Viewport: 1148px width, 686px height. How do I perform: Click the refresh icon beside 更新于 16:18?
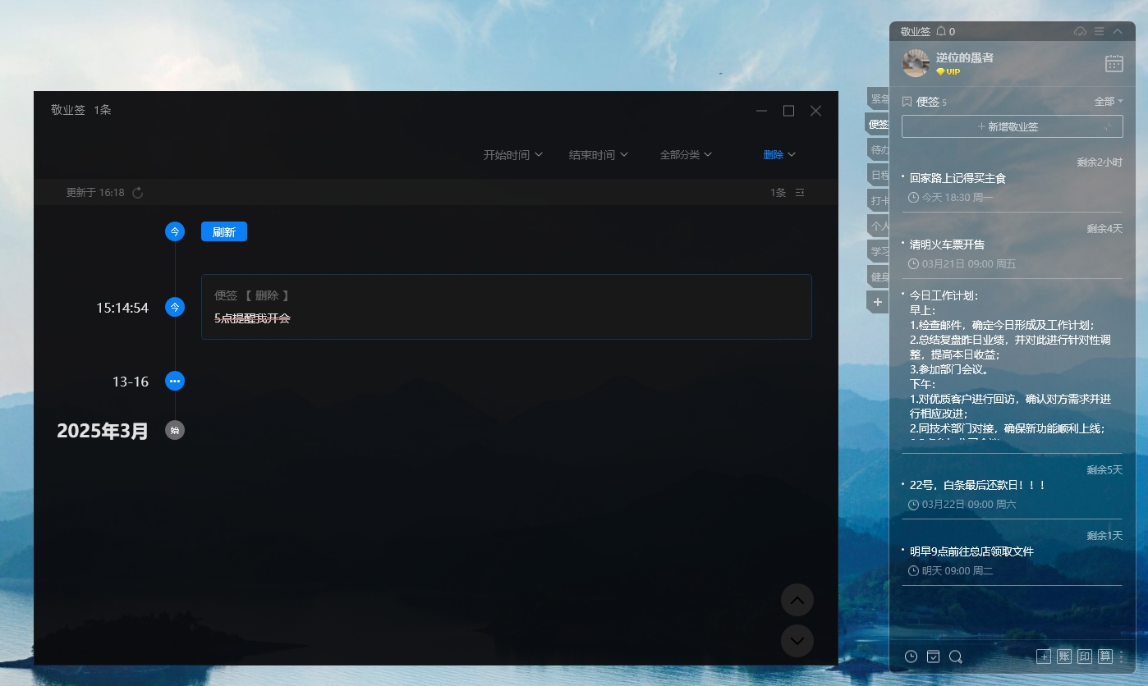(x=138, y=193)
